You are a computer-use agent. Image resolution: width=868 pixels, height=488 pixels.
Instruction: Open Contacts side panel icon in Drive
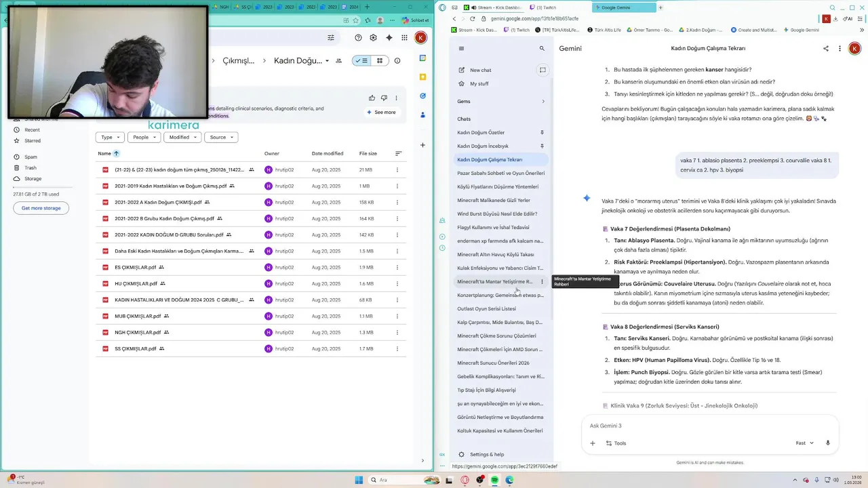pos(422,115)
